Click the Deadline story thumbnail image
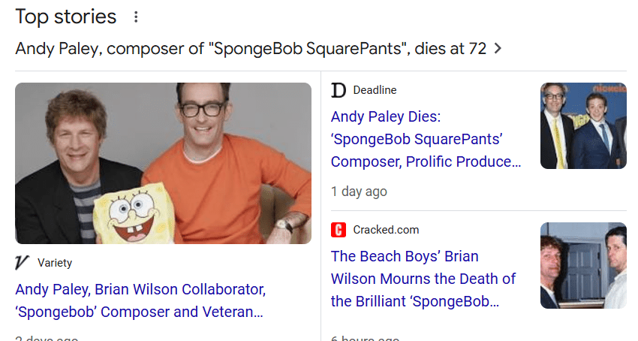This screenshot has height=341, width=638. (x=583, y=125)
